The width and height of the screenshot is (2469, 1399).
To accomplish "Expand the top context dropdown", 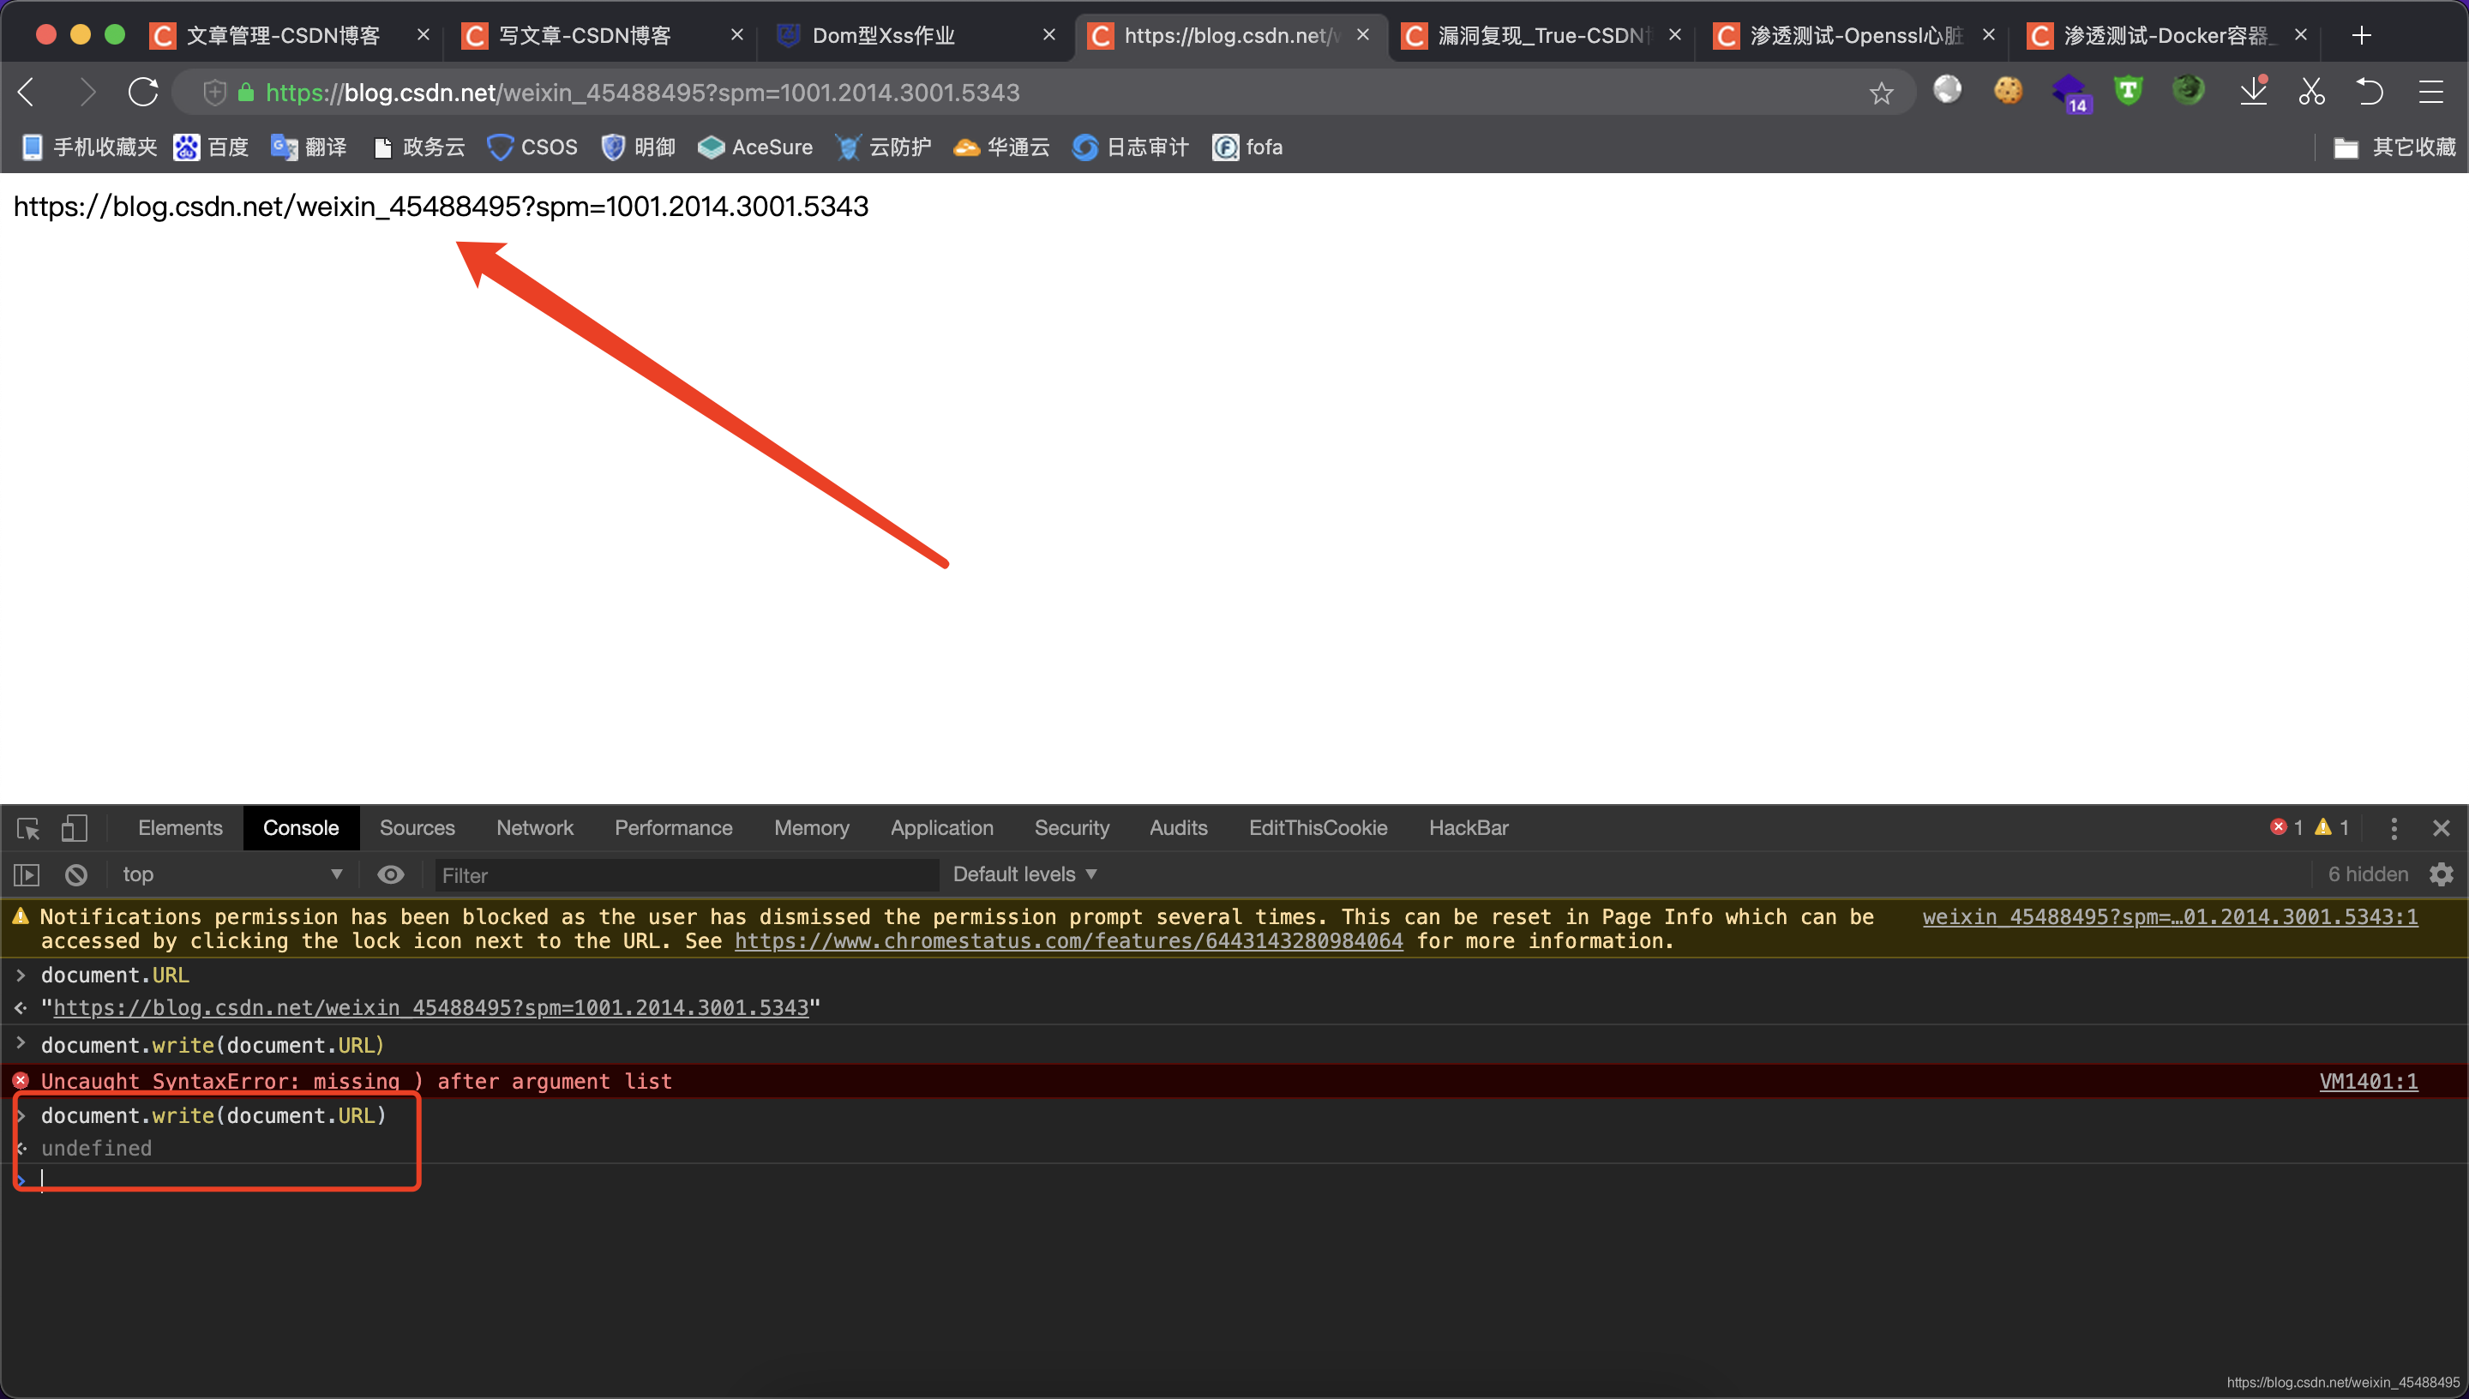I will (x=231, y=874).
